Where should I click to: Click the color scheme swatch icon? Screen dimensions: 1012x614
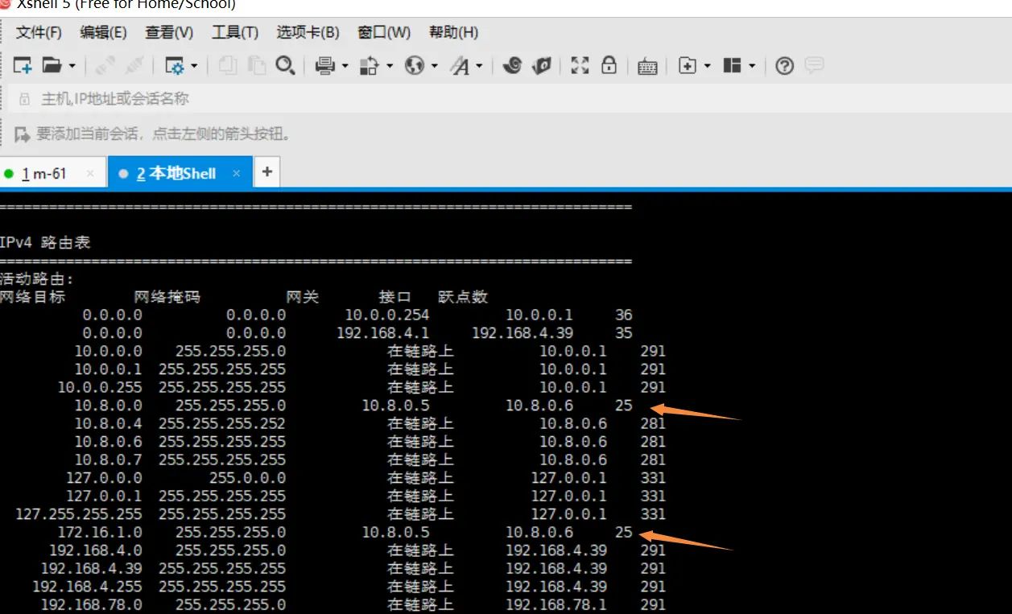click(513, 66)
